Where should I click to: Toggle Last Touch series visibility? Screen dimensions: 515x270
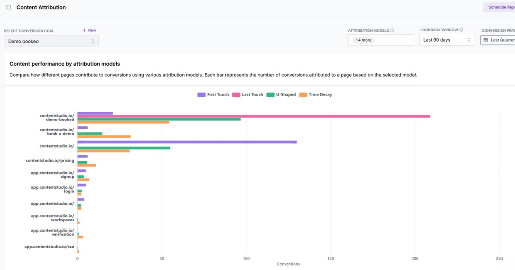pos(248,94)
